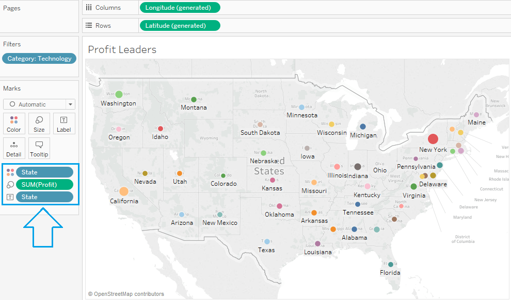Select the orange California circle mark
The image size is (511, 300).
(124, 191)
